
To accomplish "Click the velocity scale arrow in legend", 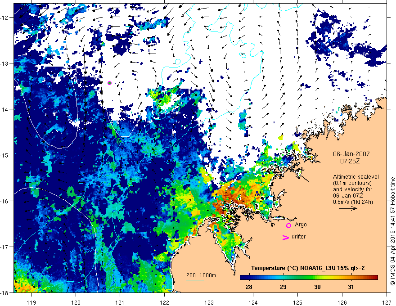I will (348, 208).
